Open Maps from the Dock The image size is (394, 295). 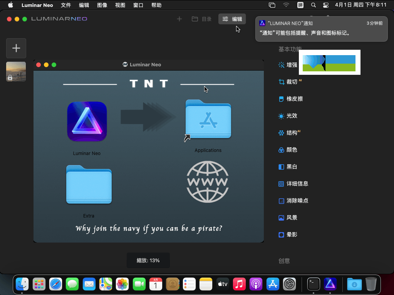pyautogui.click(x=106, y=284)
